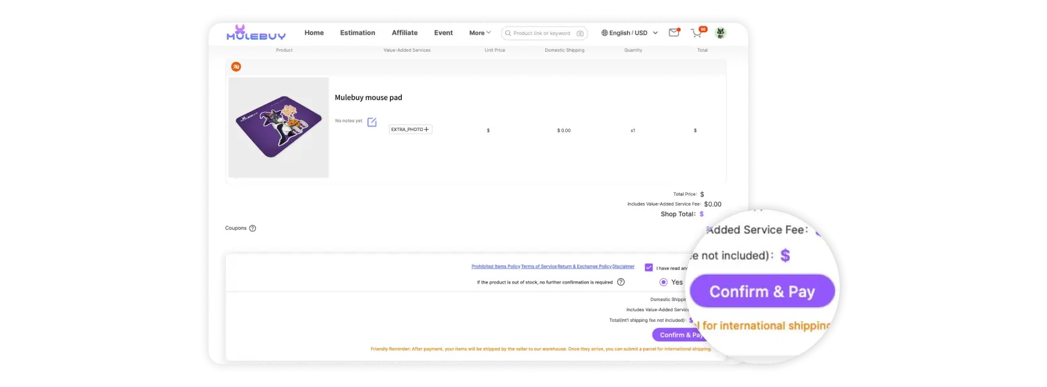
Task: Click the magnifier icon in the search box
Action: (x=508, y=33)
